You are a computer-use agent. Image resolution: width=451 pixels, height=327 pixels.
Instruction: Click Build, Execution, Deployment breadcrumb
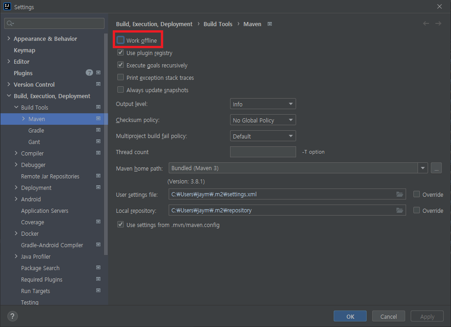tap(154, 24)
